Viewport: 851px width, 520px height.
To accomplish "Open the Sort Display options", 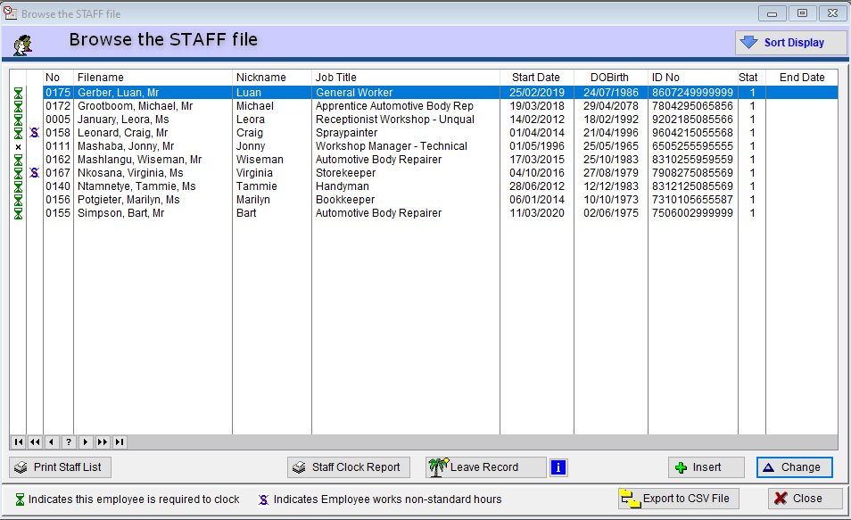I will pos(783,43).
